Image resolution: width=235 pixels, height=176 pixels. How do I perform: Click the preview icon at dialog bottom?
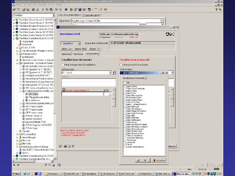tap(69, 146)
